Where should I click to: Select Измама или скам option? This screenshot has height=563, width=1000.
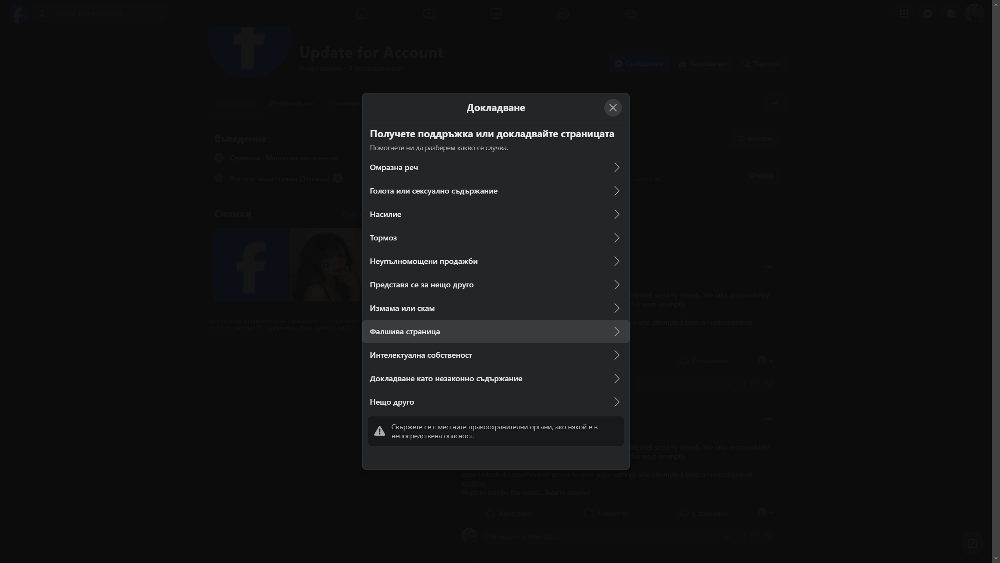[495, 308]
